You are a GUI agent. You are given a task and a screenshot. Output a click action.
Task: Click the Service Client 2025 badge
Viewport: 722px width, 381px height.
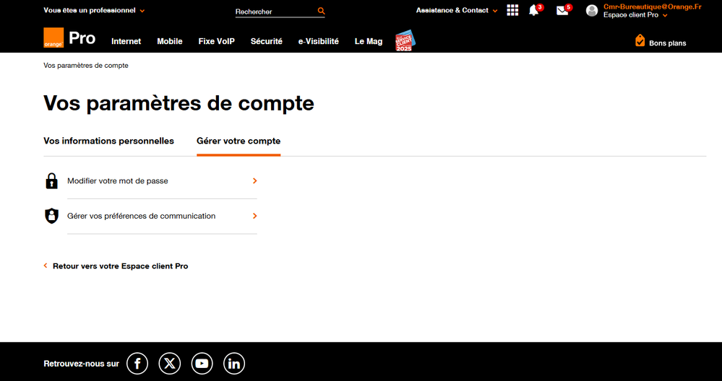coord(405,40)
